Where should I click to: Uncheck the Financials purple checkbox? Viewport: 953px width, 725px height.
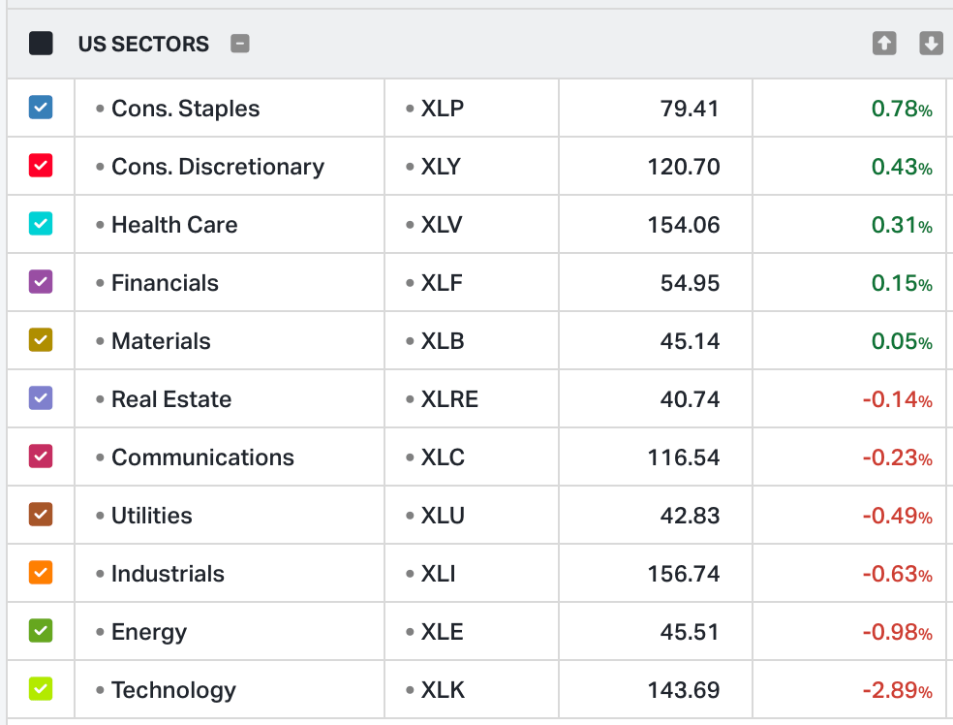tap(41, 282)
